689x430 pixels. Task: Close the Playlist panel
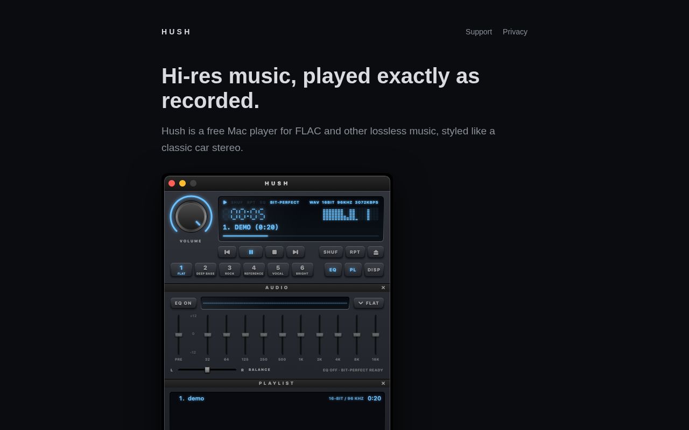[383, 383]
